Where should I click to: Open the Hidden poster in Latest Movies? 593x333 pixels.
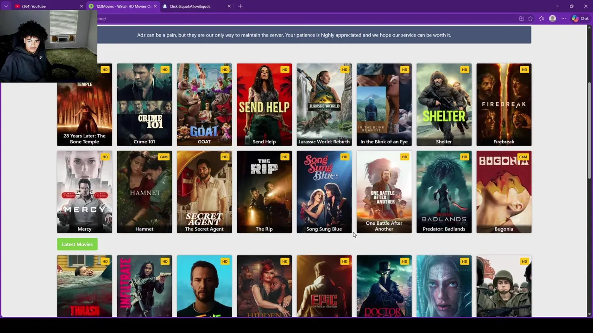264,286
